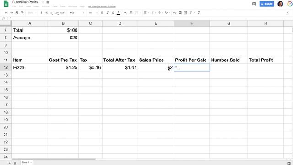293x165 pixels.
Task: Open the text wrapping dropdown
Action: [160, 13]
